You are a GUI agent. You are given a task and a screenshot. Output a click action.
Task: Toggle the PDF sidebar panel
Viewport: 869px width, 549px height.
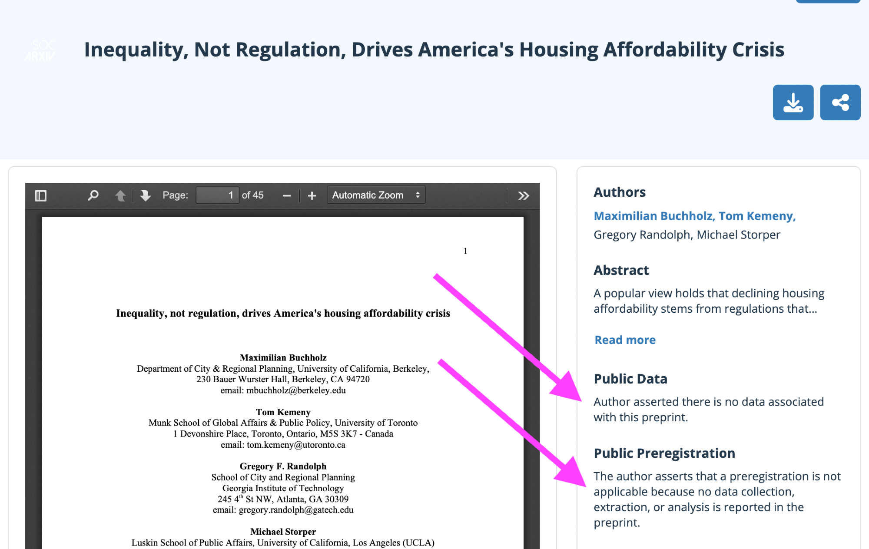[x=40, y=195]
